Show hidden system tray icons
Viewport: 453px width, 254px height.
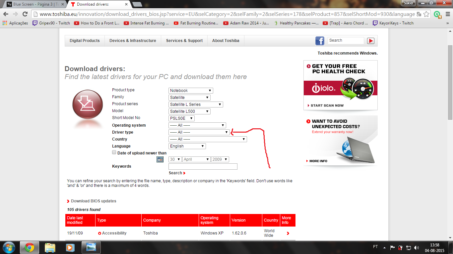(384, 247)
